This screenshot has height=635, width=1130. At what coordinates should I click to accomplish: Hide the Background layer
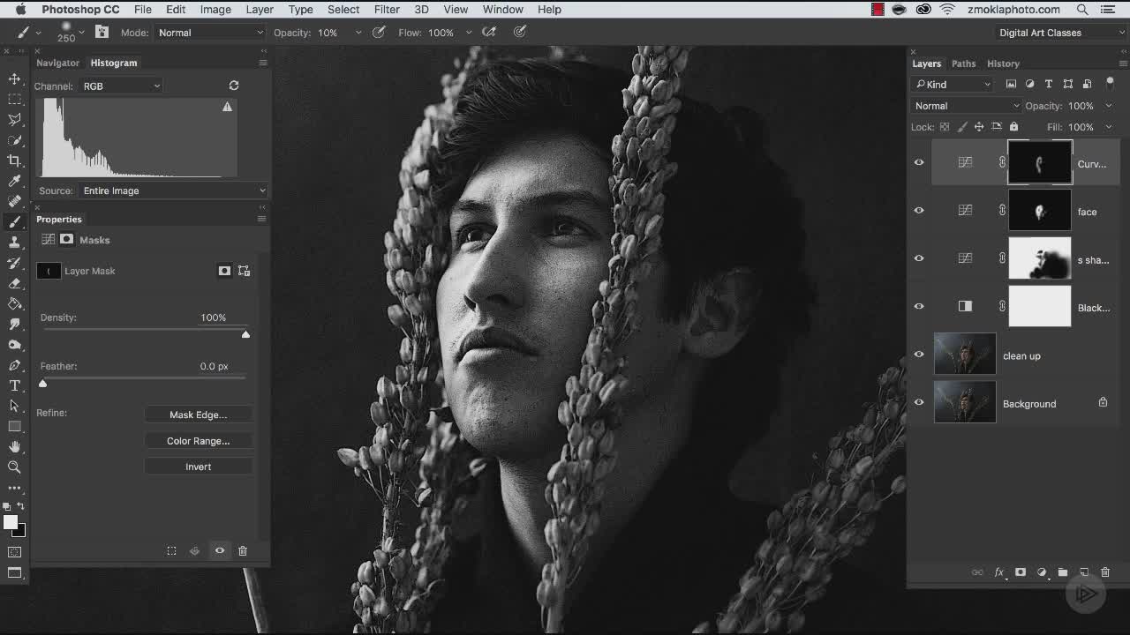919,402
